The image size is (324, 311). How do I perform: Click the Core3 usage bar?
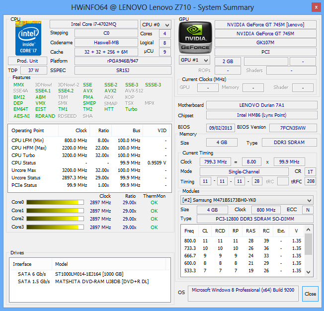(x=55, y=227)
